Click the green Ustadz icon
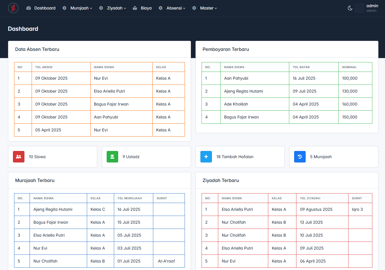The width and height of the screenshot is (385, 270). (112, 157)
